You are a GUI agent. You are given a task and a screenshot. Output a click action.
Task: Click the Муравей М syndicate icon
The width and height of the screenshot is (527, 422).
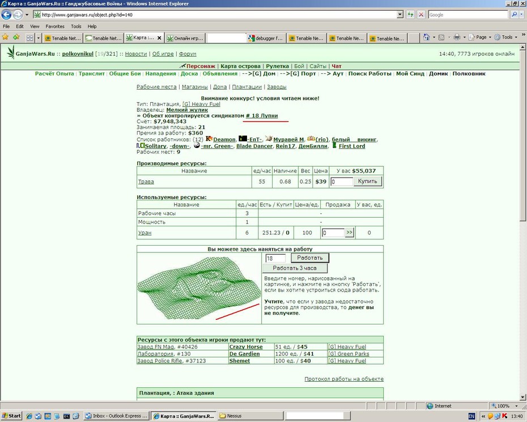[x=269, y=138]
